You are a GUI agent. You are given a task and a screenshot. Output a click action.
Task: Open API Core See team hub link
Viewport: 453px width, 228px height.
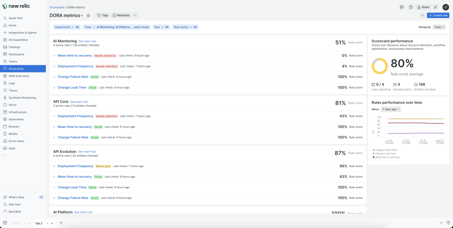79,102
